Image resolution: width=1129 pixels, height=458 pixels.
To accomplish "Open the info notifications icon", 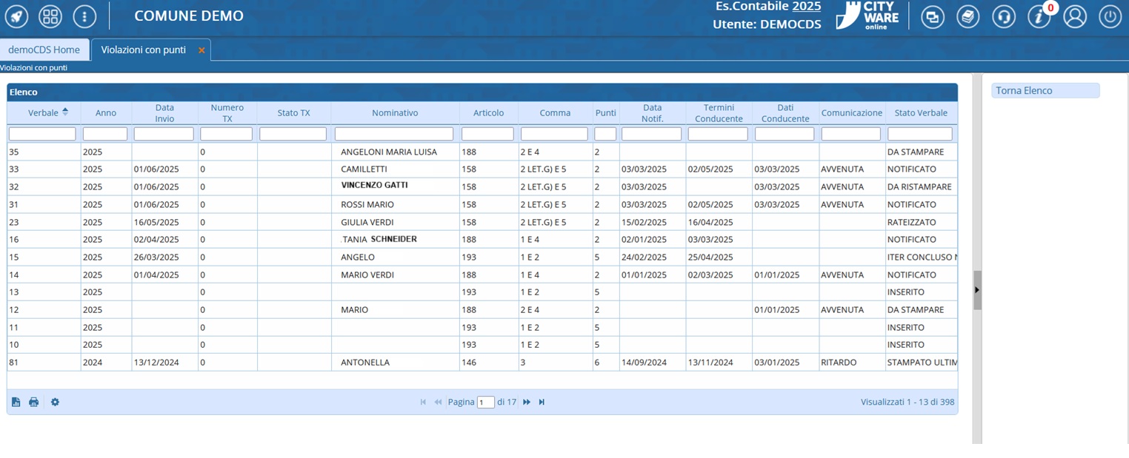I will tap(1039, 16).
